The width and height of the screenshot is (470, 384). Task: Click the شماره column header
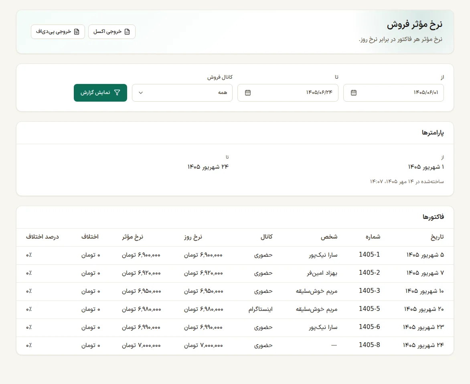tap(373, 237)
